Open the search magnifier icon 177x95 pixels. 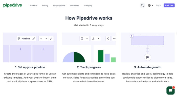point(142,5)
